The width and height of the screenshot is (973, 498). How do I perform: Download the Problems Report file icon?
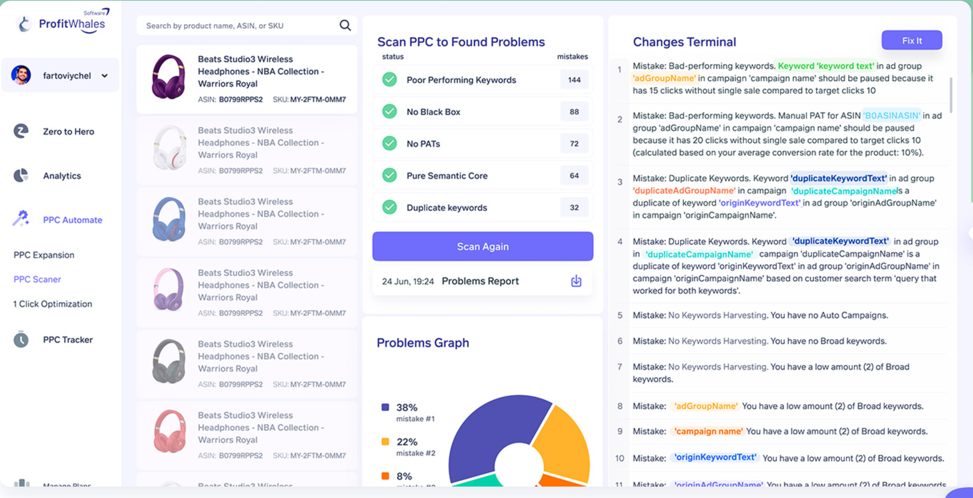pos(576,281)
